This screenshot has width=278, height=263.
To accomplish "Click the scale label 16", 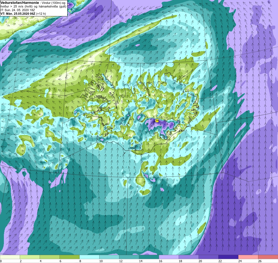I will tap(160, 261).
